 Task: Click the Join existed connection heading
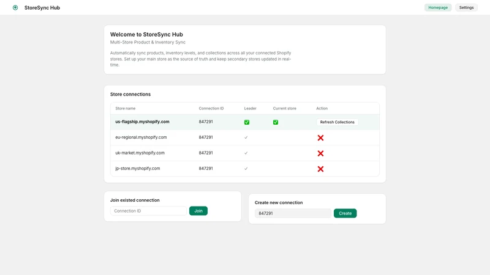tap(135, 200)
